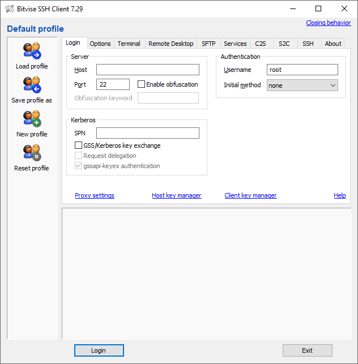The width and height of the screenshot is (358, 364).
Task: Toggle gssapi-keyex authentication checkbox
Action: (78, 166)
